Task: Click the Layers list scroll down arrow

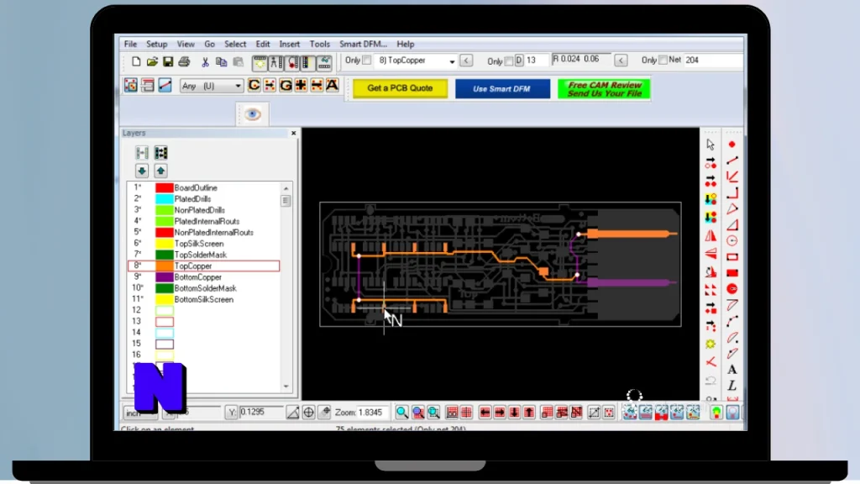Action: 286,387
